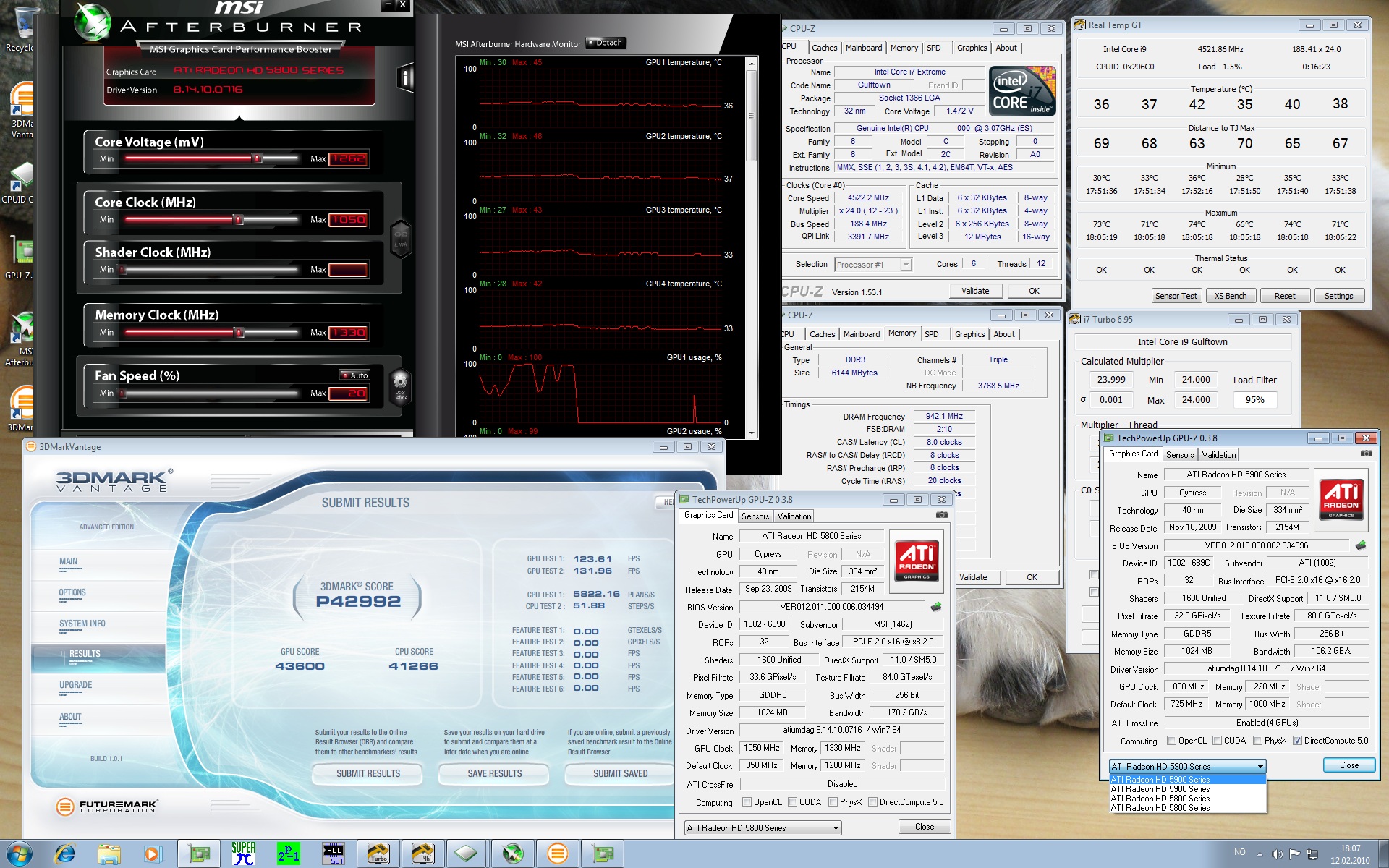Tick PhysX checkbox in GPU-Z 5800 window
The height and width of the screenshot is (868, 1389).
(833, 802)
